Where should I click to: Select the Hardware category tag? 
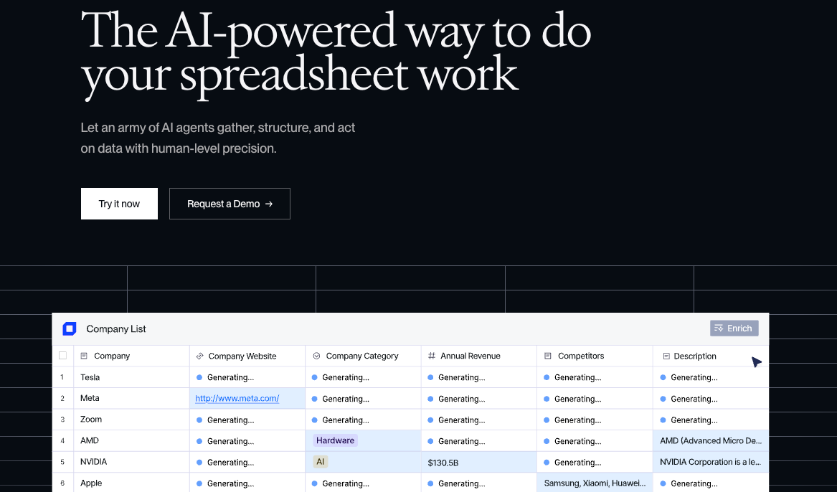(x=335, y=440)
